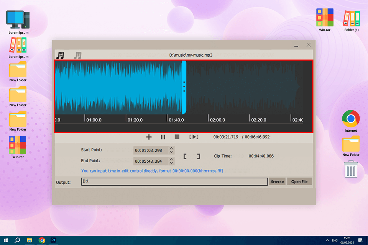Click the active music note icon
Viewport: 368px width, 245px height.
coord(60,55)
